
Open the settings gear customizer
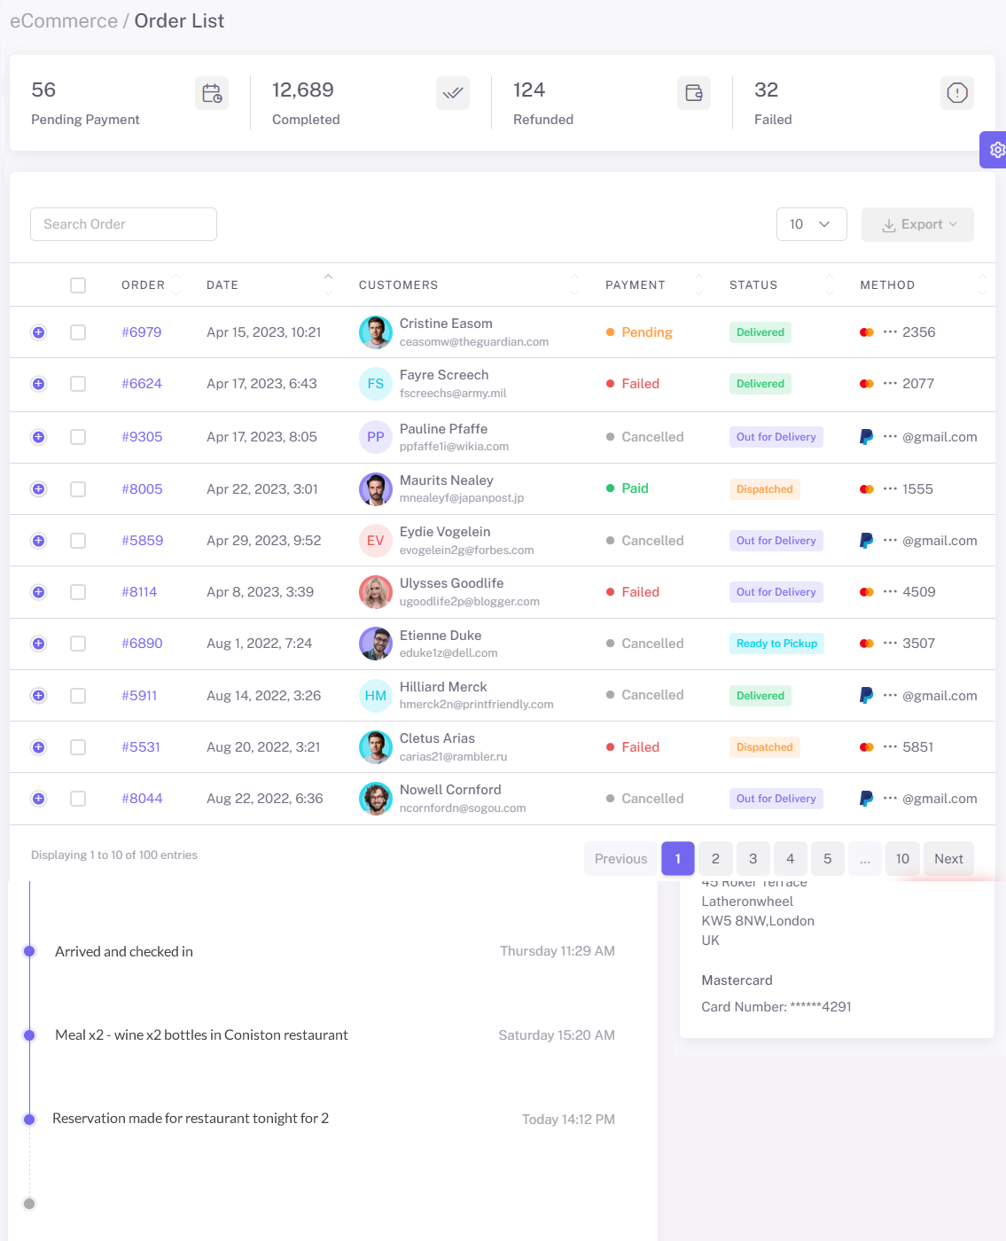click(995, 150)
